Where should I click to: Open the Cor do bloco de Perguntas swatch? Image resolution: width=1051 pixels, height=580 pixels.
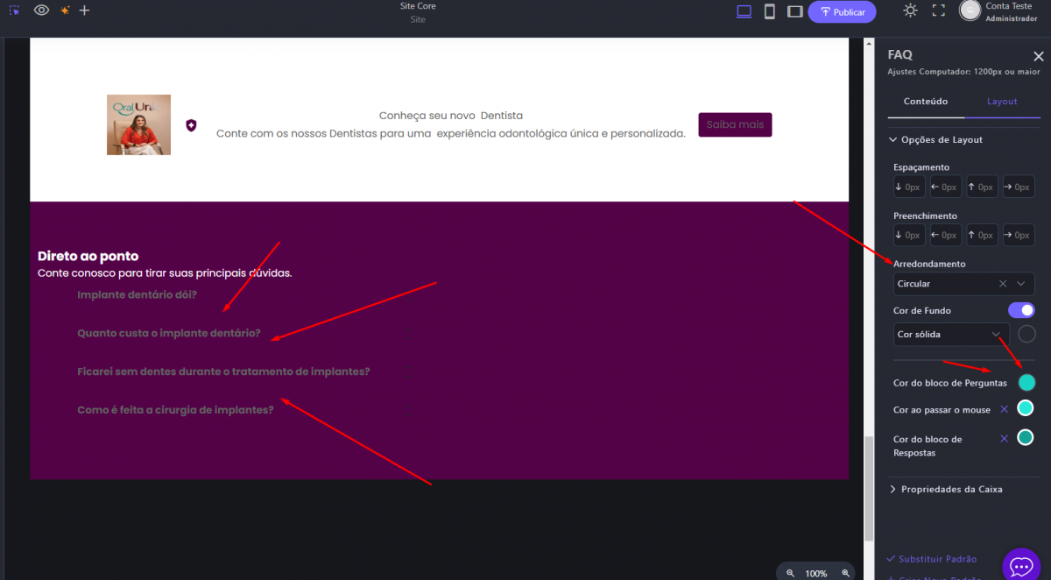pyautogui.click(x=1026, y=383)
